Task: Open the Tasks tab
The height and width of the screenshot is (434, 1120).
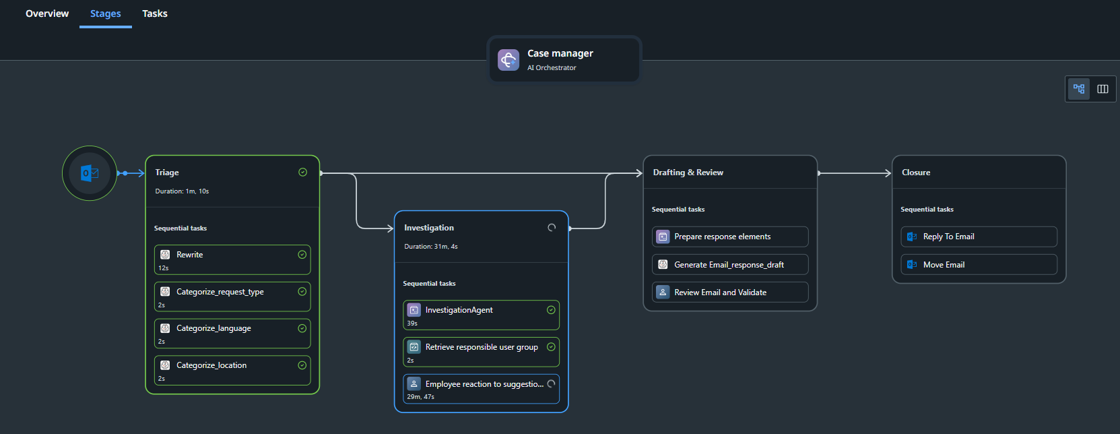Action: click(x=155, y=13)
